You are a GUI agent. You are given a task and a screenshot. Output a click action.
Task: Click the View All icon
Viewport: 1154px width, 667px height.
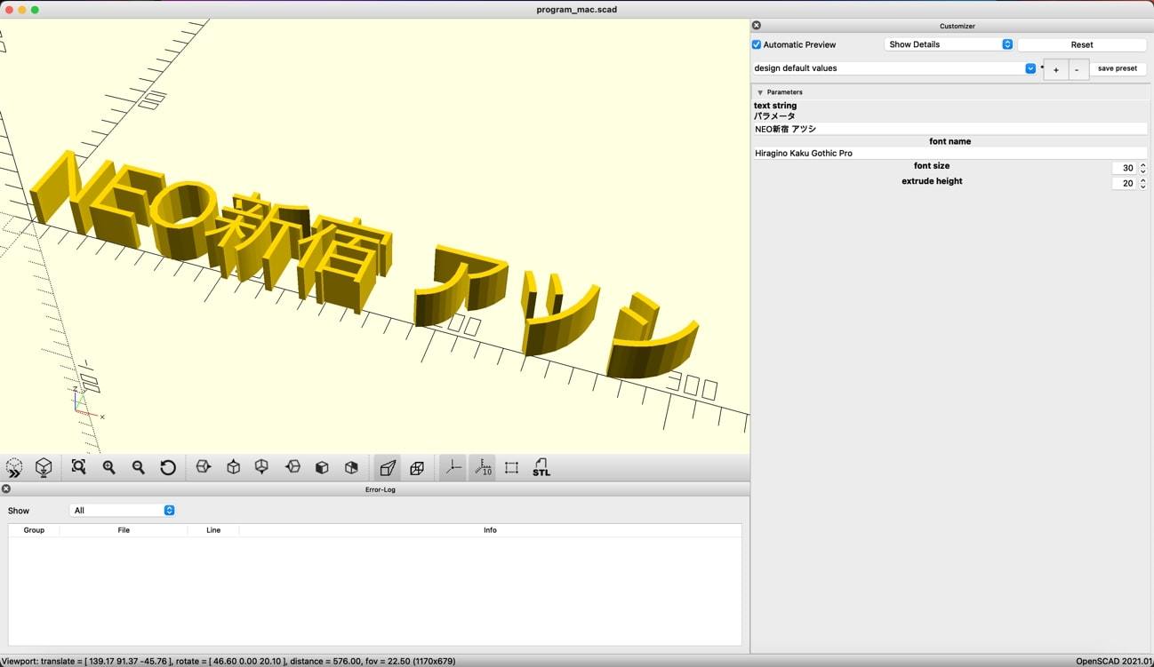coord(79,467)
